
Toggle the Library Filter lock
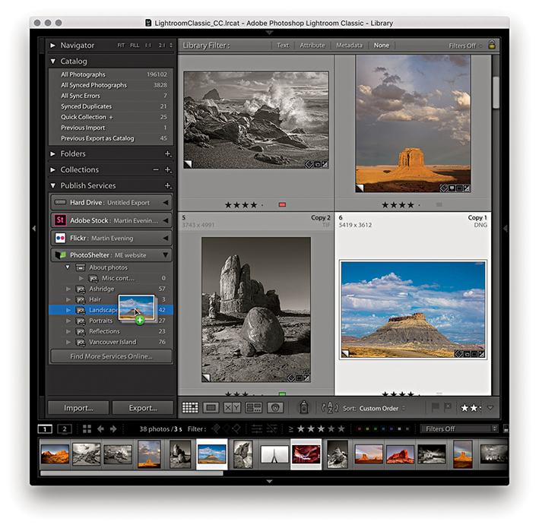[x=491, y=46]
